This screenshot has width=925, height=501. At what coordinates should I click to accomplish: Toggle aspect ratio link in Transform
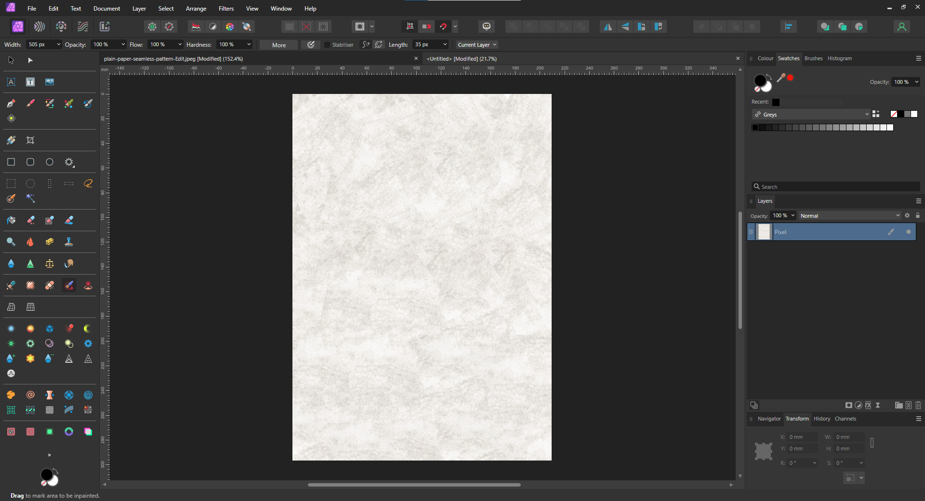click(872, 443)
